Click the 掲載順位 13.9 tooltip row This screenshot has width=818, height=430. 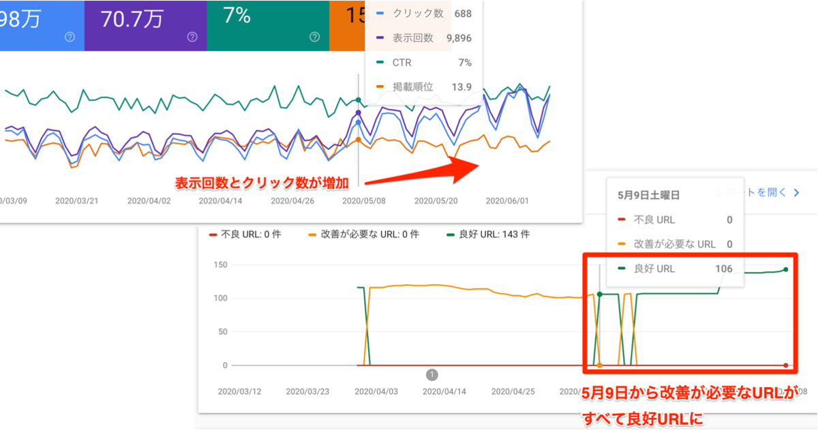[424, 87]
